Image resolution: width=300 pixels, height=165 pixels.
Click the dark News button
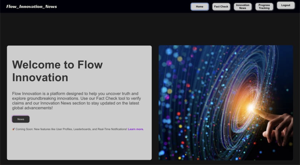click(21, 119)
